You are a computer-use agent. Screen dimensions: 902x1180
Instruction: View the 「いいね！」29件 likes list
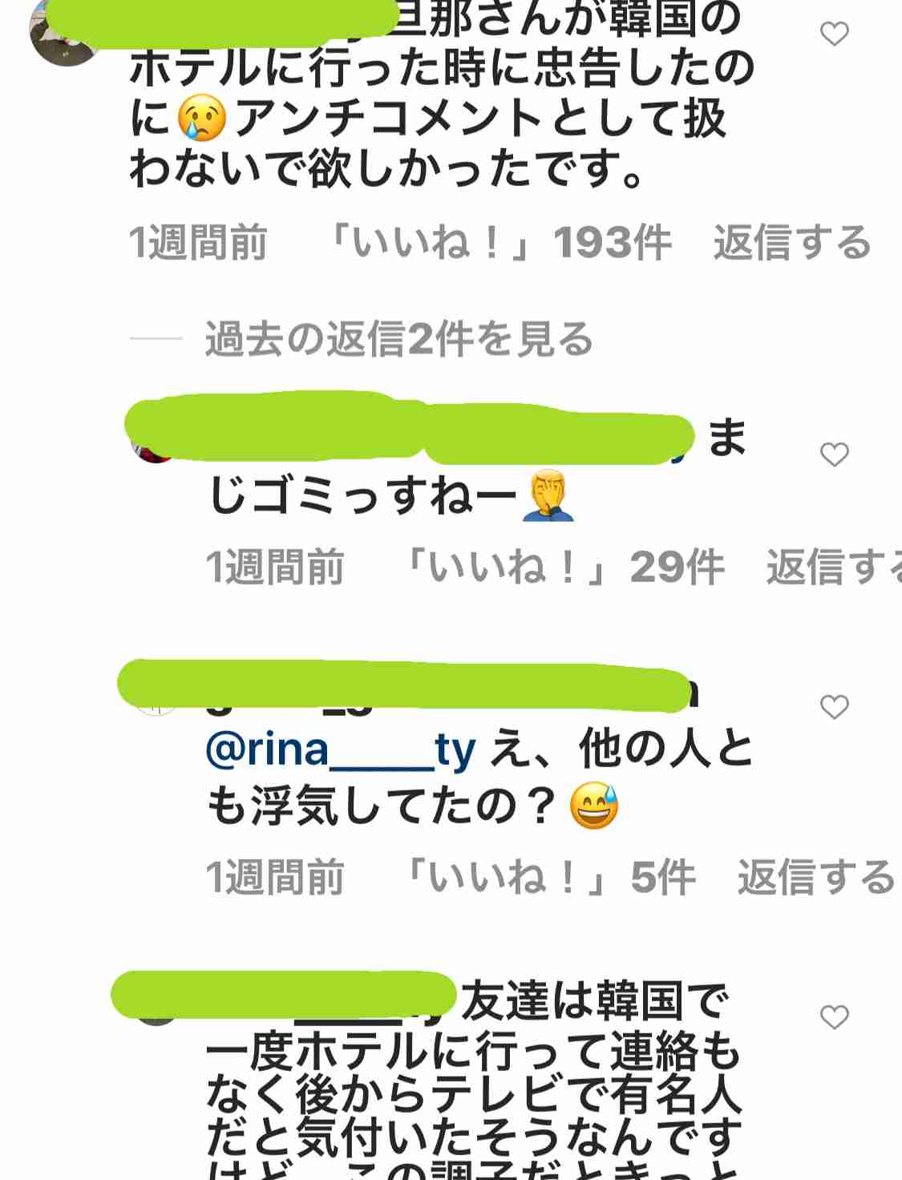pyautogui.click(x=565, y=567)
